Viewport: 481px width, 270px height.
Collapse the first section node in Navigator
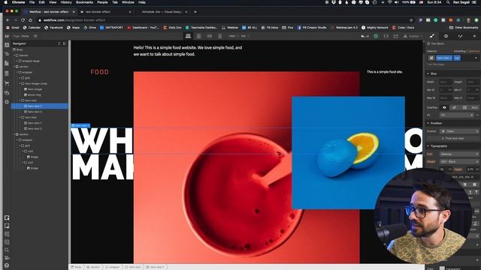pos(14,67)
